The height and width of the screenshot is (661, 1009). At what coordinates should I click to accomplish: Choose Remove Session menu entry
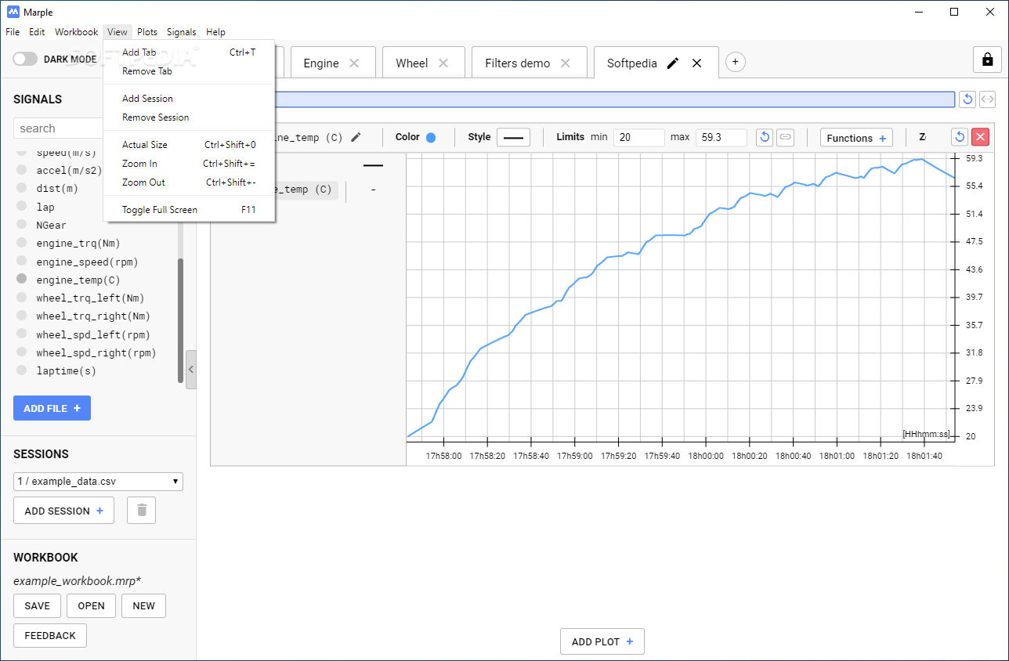pos(189,117)
